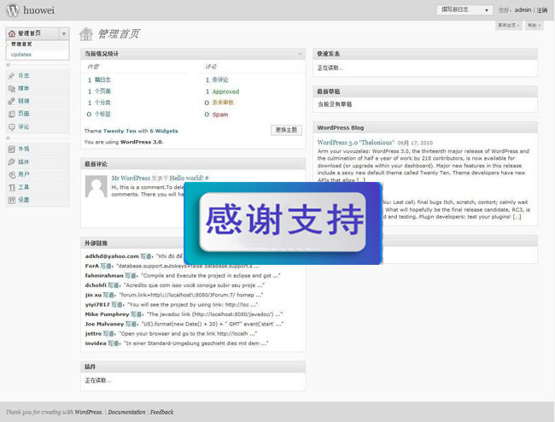This screenshot has width=555, height=422.
Task: Click the Twenty Ten theme link
Action: [120, 131]
